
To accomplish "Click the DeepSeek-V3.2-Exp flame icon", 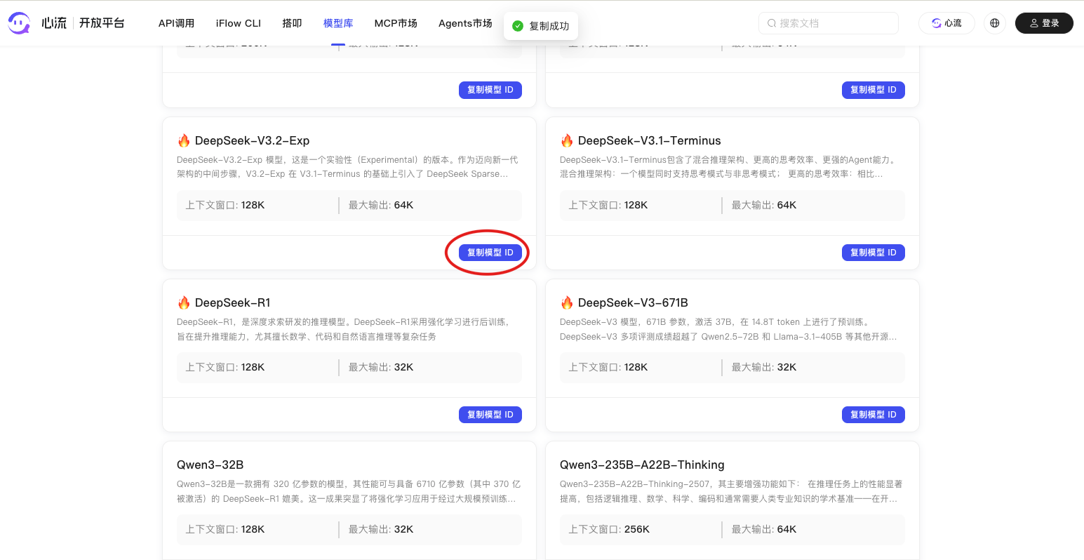I will (184, 140).
